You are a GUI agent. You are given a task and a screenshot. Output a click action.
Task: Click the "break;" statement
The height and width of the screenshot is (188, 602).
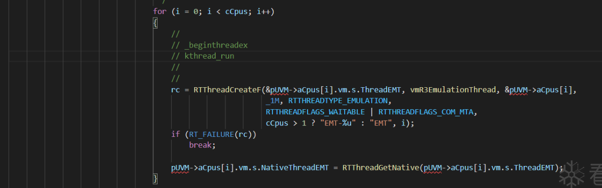click(x=202, y=145)
